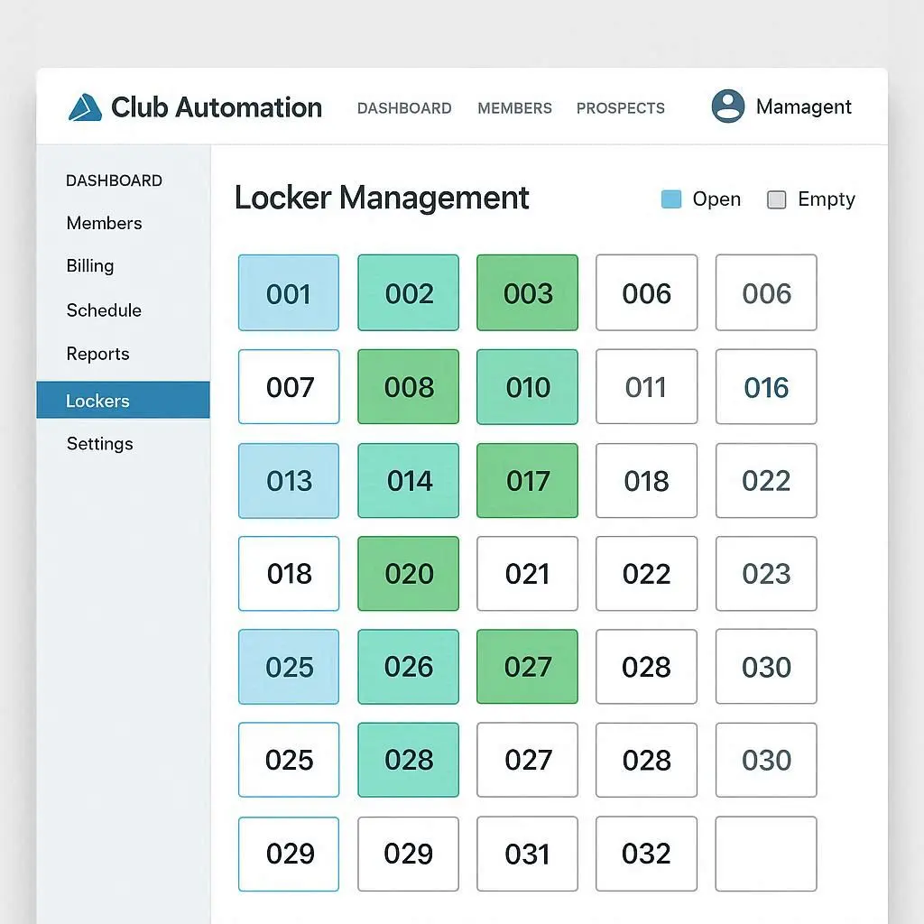
Task: Navigate to Billing in the sidebar
Action: (90, 266)
